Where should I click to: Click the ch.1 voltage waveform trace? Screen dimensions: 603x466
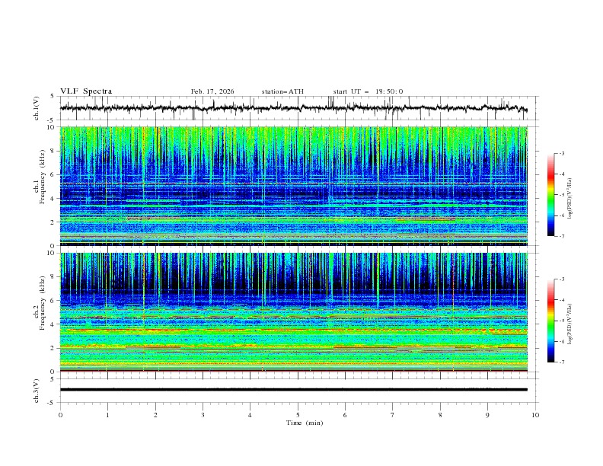click(x=293, y=108)
